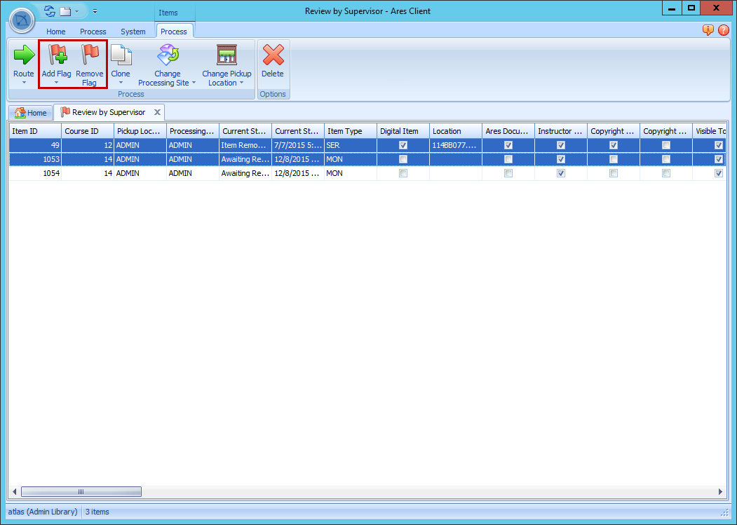Open Help via the question mark icon
The width and height of the screenshot is (737, 525).
click(x=722, y=31)
